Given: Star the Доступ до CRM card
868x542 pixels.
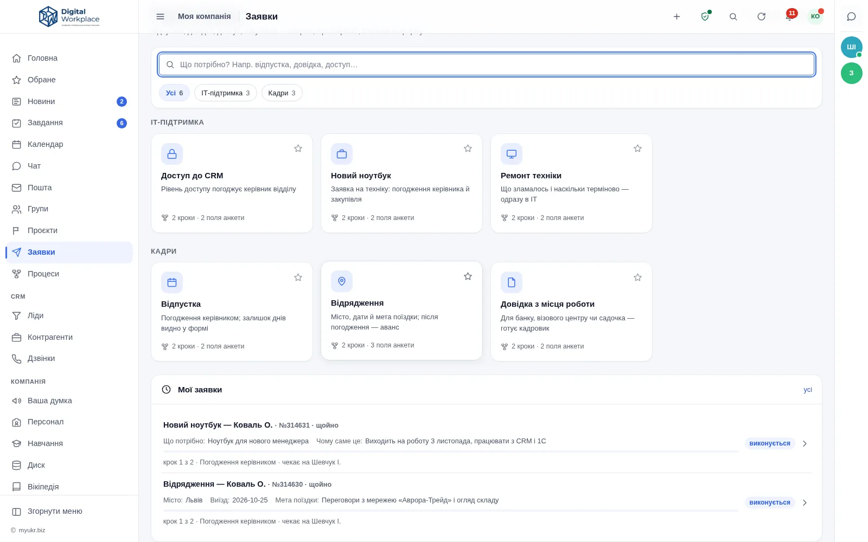Looking at the screenshot, I should click(x=298, y=149).
